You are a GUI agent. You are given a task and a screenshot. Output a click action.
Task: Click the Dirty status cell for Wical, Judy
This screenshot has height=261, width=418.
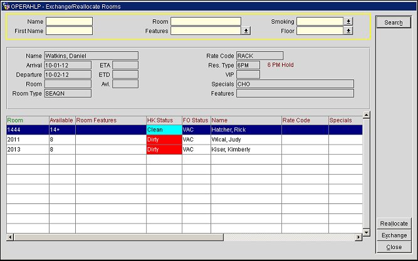163,140
